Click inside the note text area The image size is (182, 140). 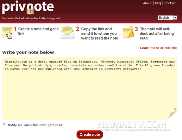coord(90,88)
